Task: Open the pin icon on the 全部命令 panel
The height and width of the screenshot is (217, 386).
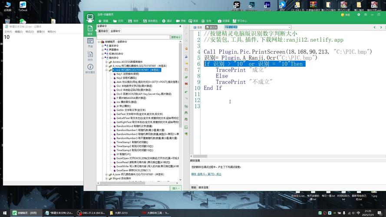Action: (180, 26)
